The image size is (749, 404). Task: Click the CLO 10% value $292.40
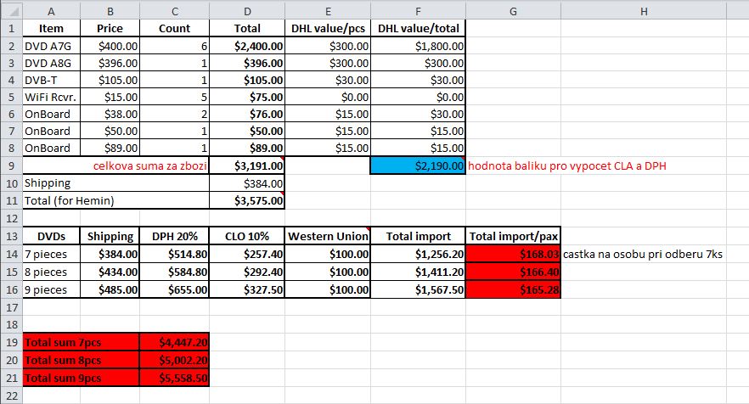click(x=247, y=271)
